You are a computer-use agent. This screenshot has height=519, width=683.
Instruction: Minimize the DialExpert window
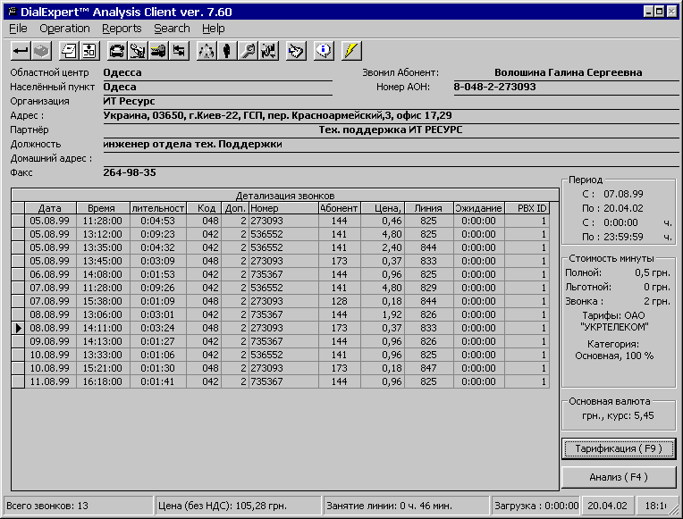[x=649, y=12]
